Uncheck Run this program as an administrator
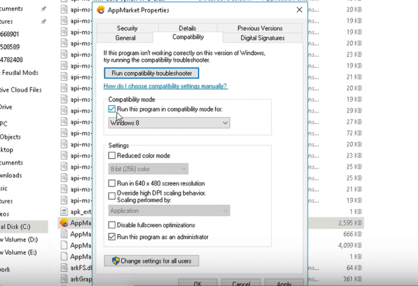The height and width of the screenshot is (286, 418). [x=112, y=237]
